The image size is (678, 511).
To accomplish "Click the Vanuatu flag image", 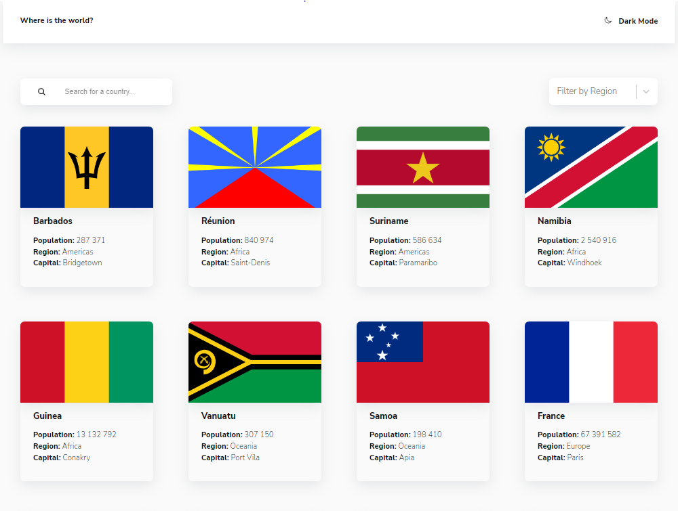I will (x=254, y=361).
